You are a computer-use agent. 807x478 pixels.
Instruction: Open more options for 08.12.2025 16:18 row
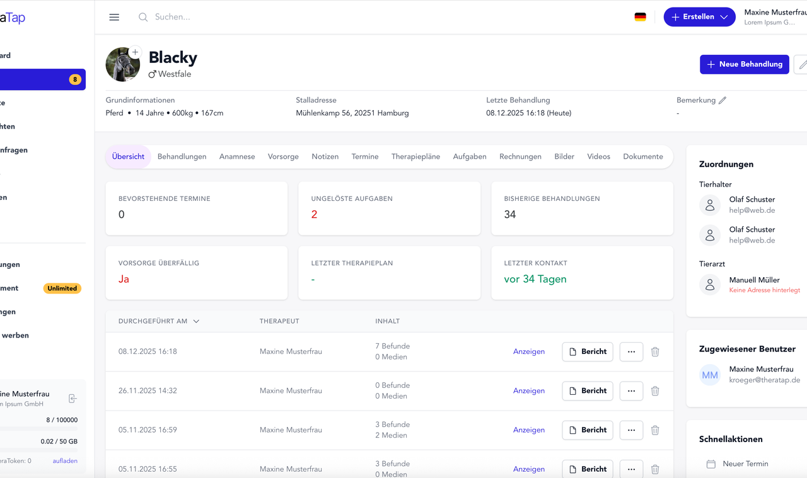[631, 351]
